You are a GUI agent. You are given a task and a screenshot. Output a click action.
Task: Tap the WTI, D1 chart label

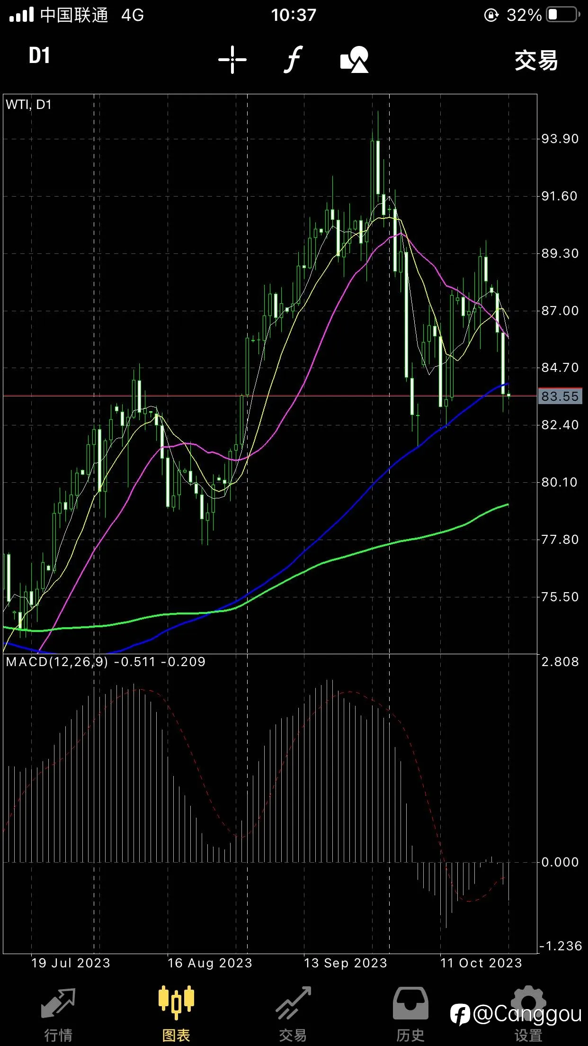pos(28,105)
